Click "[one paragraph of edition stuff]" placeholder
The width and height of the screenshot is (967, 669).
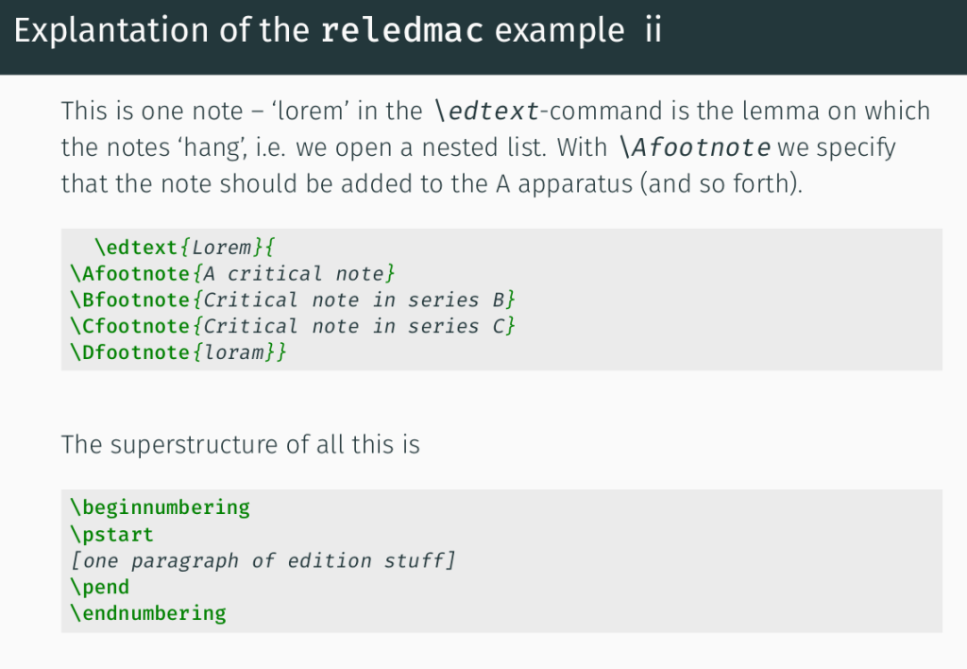pyautogui.click(x=263, y=561)
